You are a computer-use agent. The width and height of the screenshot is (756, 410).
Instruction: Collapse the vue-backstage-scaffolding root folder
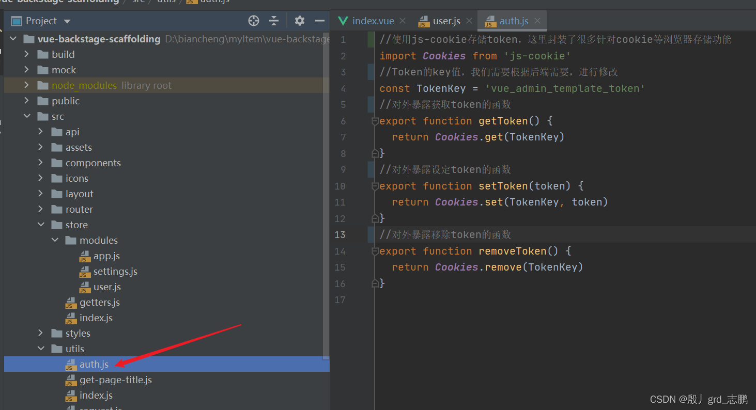click(x=13, y=39)
